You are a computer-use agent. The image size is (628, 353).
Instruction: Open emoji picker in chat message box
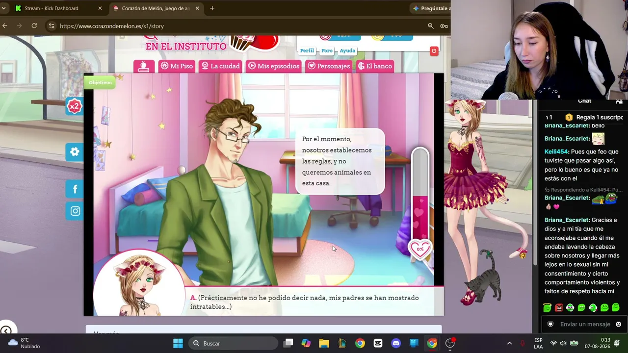[x=618, y=324]
